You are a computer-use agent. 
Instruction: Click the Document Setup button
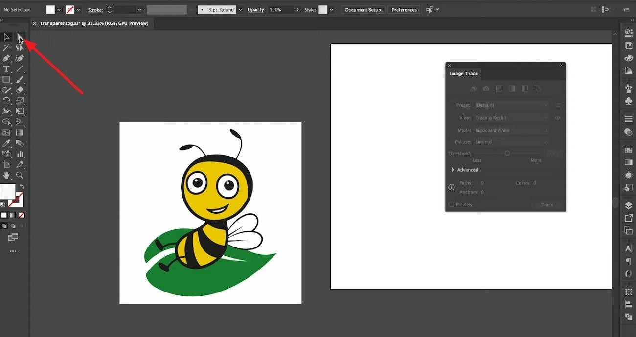(363, 10)
